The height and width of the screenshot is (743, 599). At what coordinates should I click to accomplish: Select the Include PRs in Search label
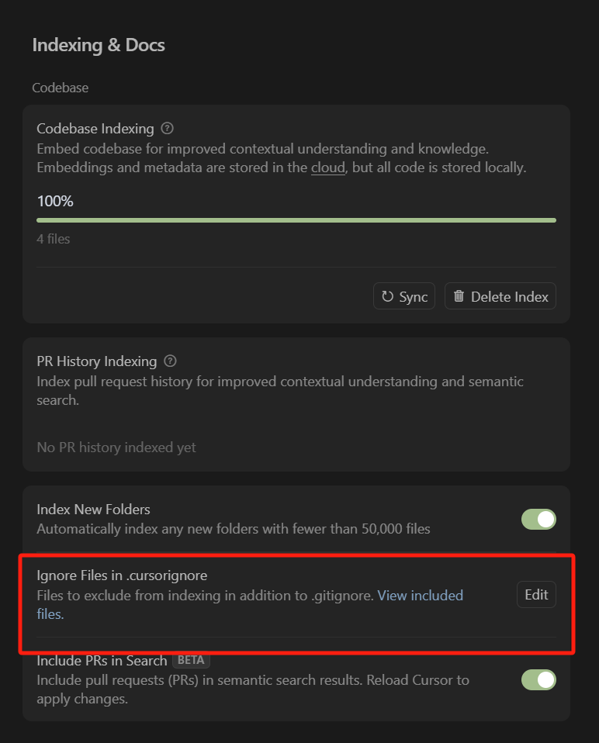(102, 661)
